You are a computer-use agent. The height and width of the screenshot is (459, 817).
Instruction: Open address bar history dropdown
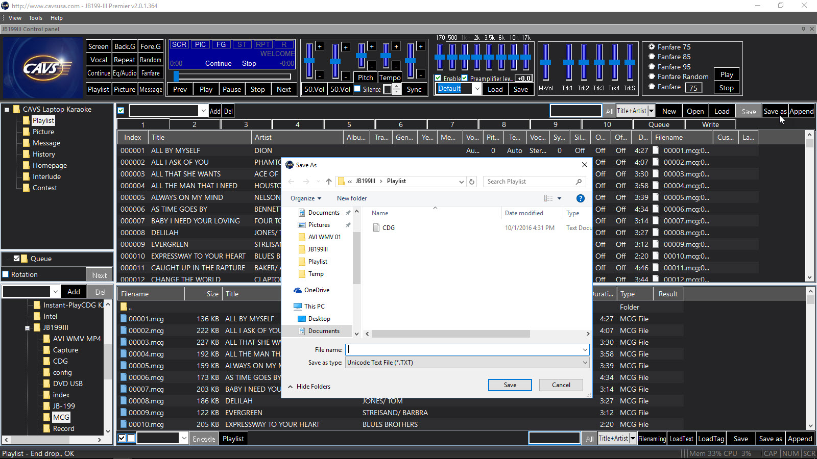pos(461,182)
